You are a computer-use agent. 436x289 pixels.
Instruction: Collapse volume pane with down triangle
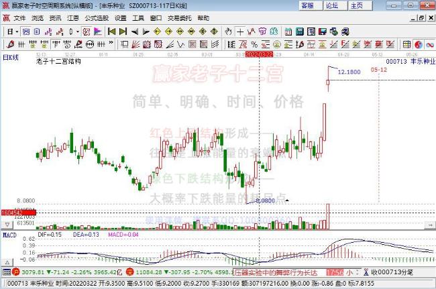coord(7,225)
